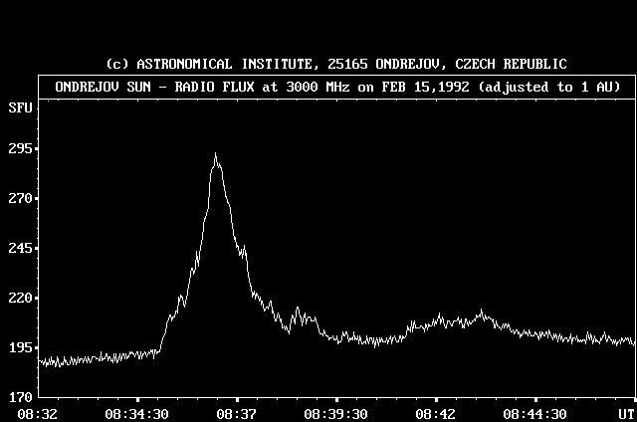Select the 08:34:30 time axis label
The height and width of the screenshot is (422, 637).
pyautogui.click(x=136, y=413)
